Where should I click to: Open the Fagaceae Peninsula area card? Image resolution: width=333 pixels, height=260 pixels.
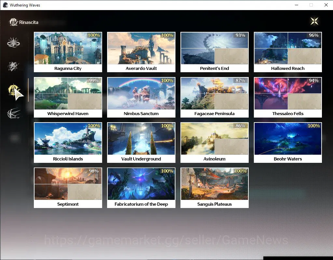[215, 97]
